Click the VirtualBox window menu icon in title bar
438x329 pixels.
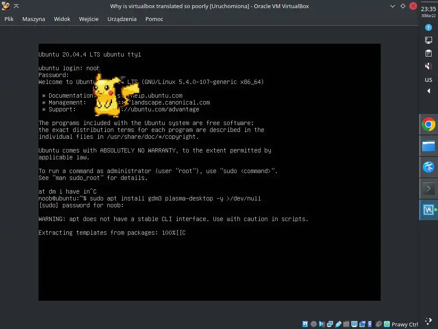pyautogui.click(x=6, y=6)
